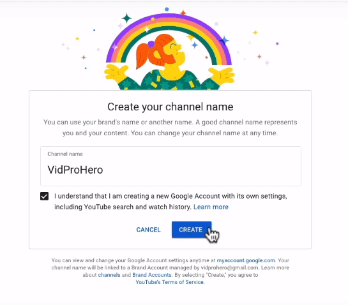Viewport: 348px width, 305px height.
Task: Open the myaccount.google.com link
Action: pos(246,260)
